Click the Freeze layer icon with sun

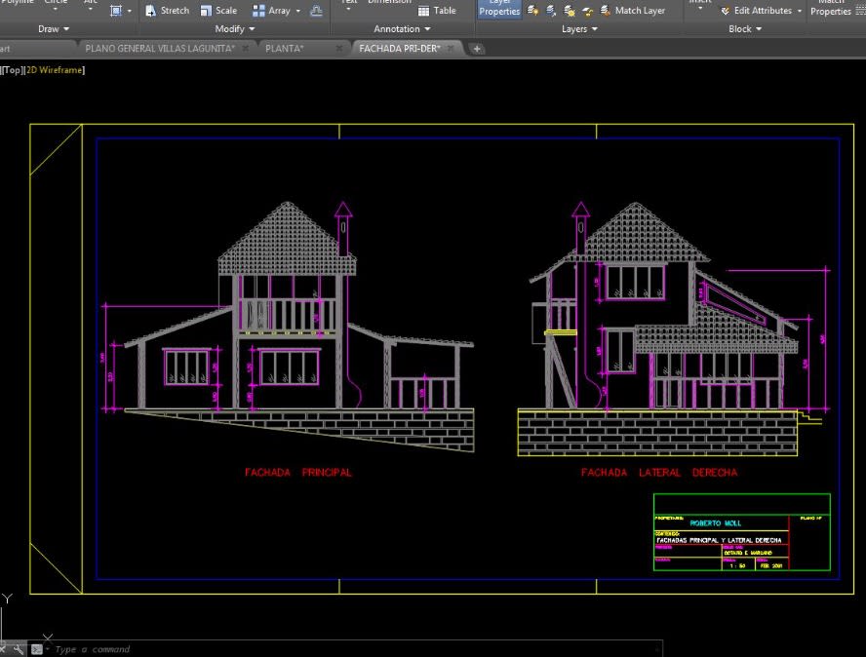(x=569, y=11)
